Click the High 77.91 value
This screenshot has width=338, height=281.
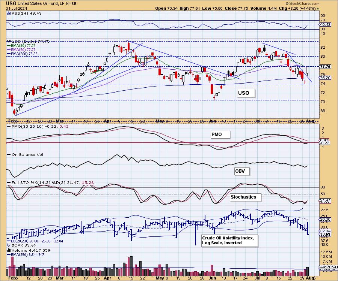point(190,8)
